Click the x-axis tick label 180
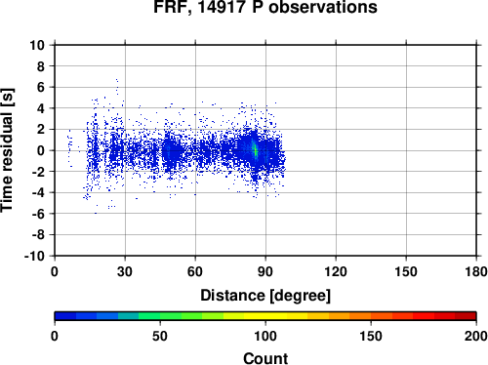 tap(476, 271)
